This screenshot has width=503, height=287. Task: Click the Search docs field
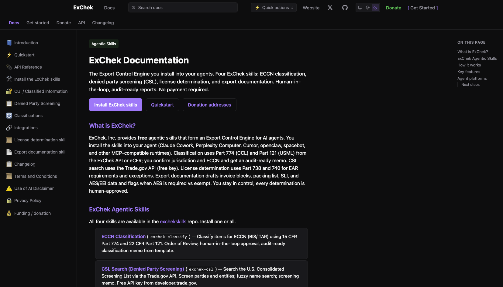click(183, 8)
